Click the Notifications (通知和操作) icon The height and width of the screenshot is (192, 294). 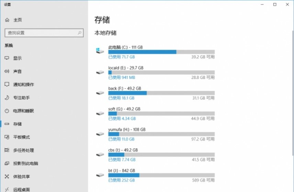pyautogui.click(x=7, y=84)
